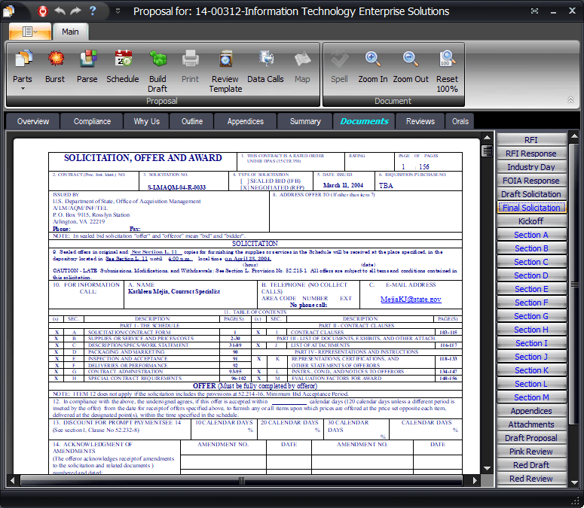Image resolution: width=584 pixels, height=508 pixels.
Task: Toggle the Negotiated (RFP) checkbox
Action: coord(243,188)
